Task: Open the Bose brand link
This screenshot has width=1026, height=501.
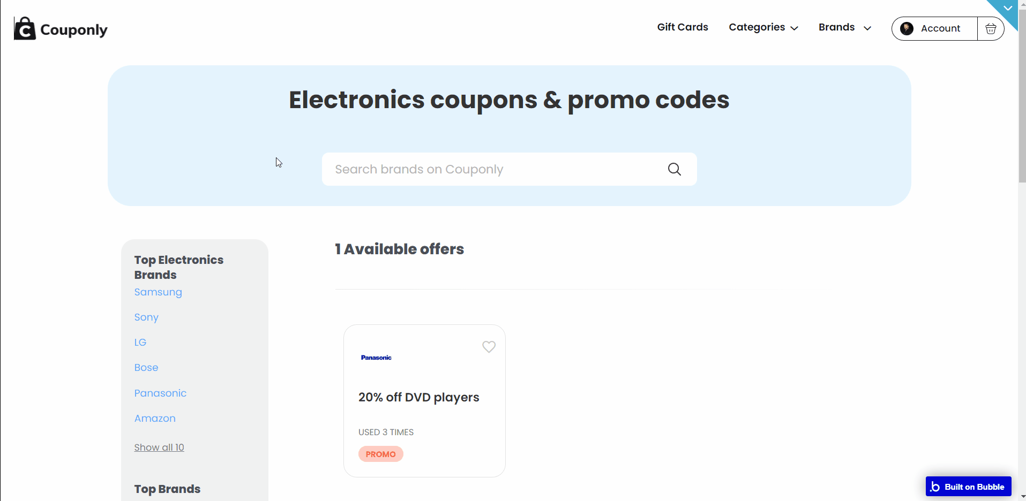Action: tap(146, 368)
